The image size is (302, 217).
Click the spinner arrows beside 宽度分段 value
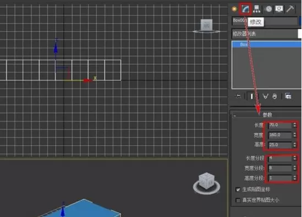[x=295, y=168]
